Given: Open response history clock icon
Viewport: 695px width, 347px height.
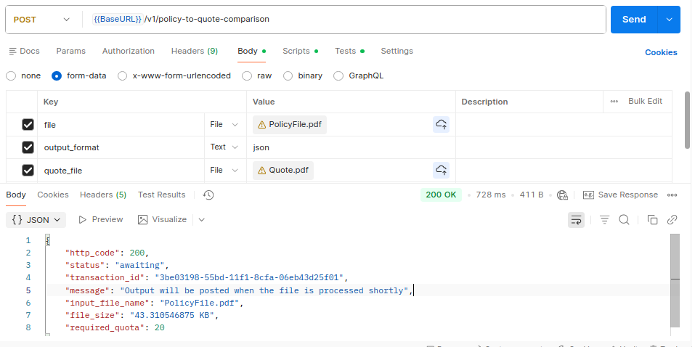Looking at the screenshot, I should pyautogui.click(x=208, y=195).
